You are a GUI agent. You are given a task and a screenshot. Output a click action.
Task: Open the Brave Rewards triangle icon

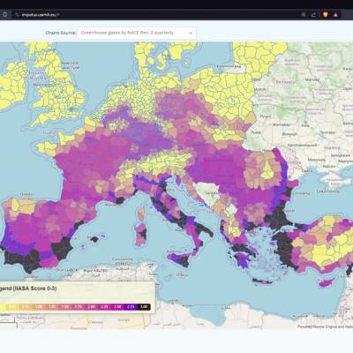[x=336, y=14]
